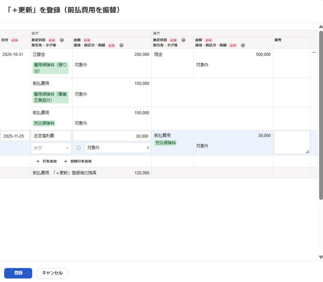Click help icon beside credit 適格・税区分・税額 header

click(x=243, y=45)
